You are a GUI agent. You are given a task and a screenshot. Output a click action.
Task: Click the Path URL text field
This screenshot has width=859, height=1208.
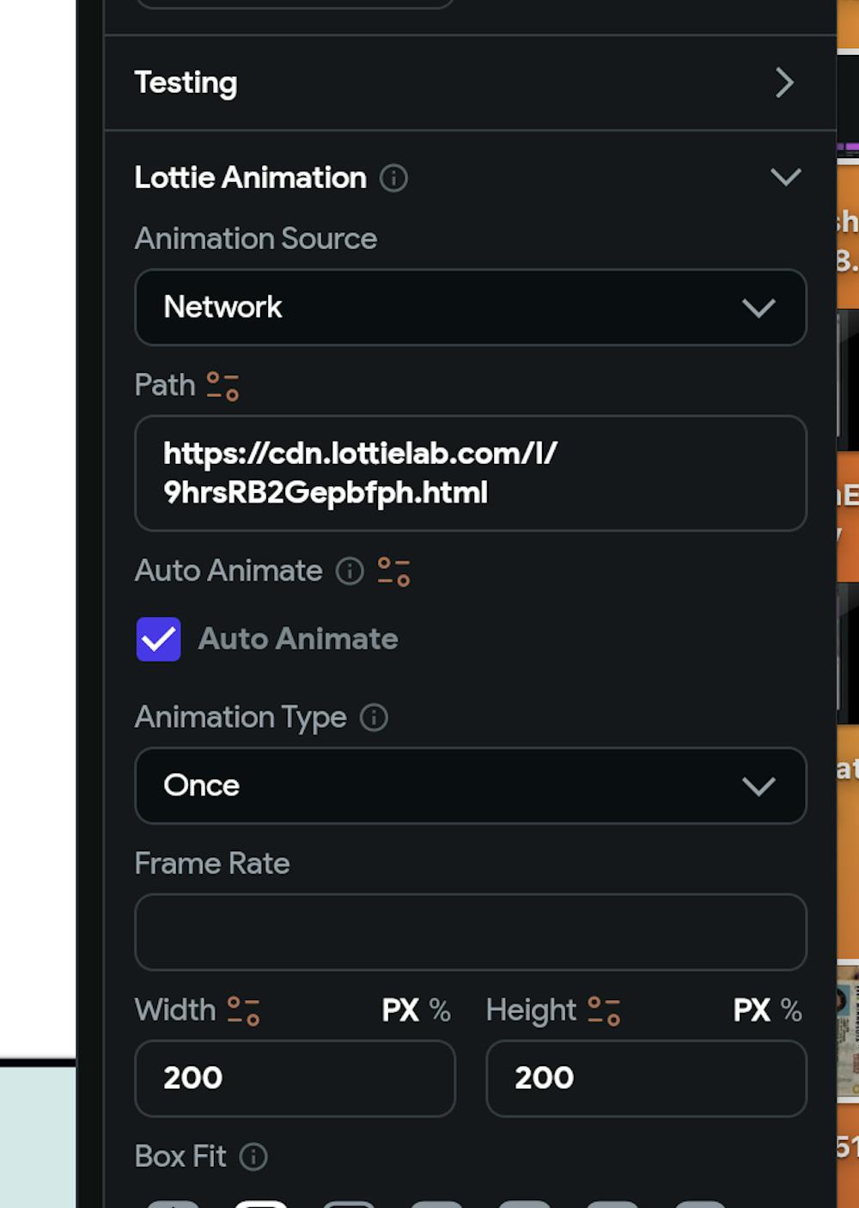[x=471, y=473]
